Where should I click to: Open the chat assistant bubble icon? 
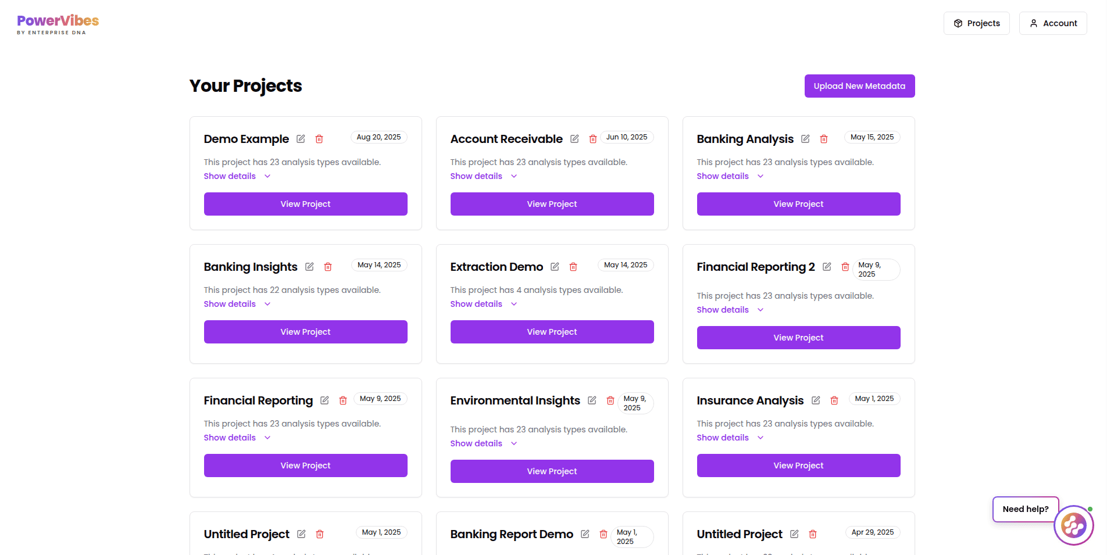pyautogui.click(x=1073, y=525)
